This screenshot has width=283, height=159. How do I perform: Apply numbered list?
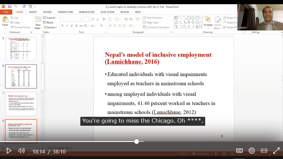(x=118, y=19)
